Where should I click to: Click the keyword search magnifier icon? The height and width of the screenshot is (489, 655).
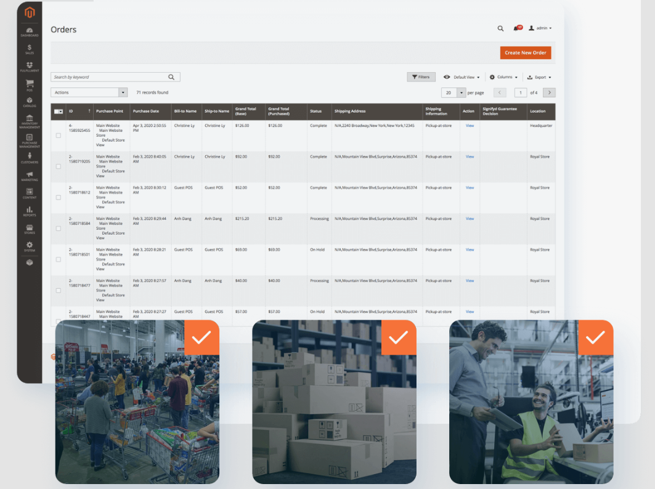pyautogui.click(x=171, y=77)
